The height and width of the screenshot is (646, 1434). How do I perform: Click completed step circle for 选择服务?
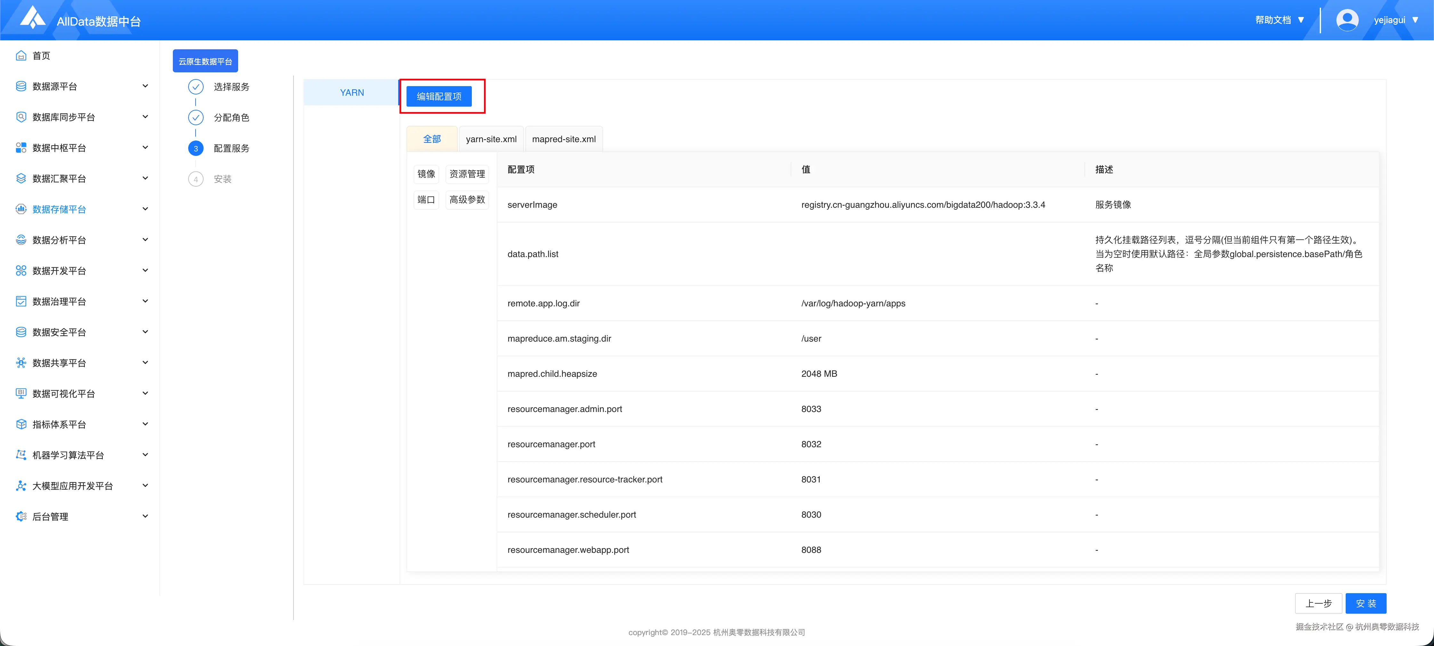point(195,87)
